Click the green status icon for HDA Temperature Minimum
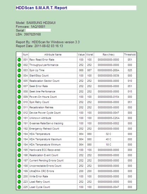Viewport: 147px width, 194px height. coord(19,145)
